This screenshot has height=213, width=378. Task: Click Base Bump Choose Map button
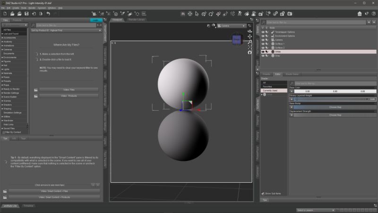pos(335,107)
